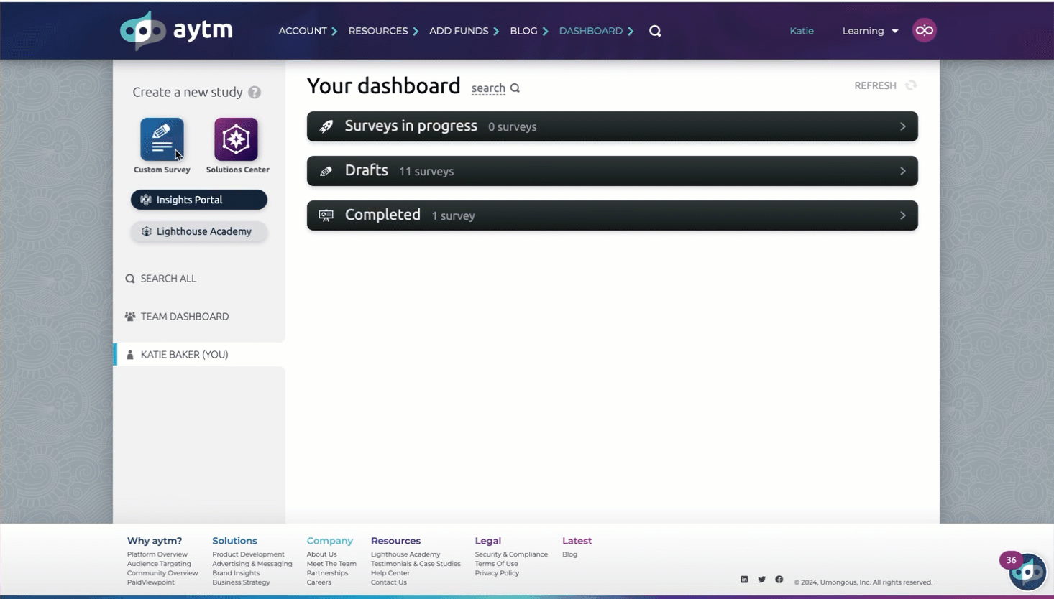This screenshot has width=1054, height=599.
Task: Open Partnerships footer link
Action: [x=327, y=573]
